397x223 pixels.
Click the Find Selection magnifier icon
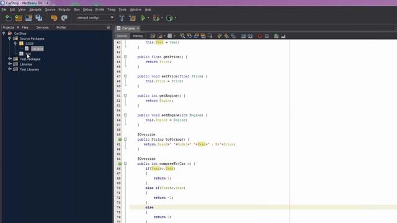point(182,36)
